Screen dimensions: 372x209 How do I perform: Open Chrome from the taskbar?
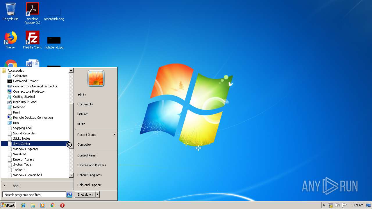53,205
